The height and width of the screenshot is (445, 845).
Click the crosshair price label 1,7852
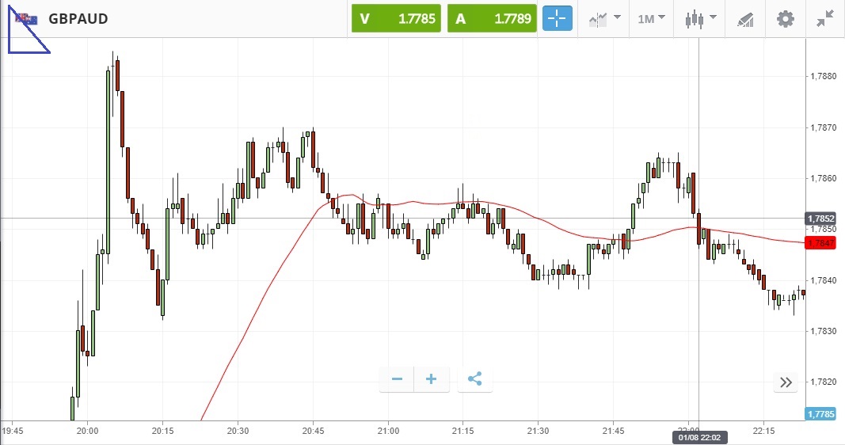click(820, 219)
